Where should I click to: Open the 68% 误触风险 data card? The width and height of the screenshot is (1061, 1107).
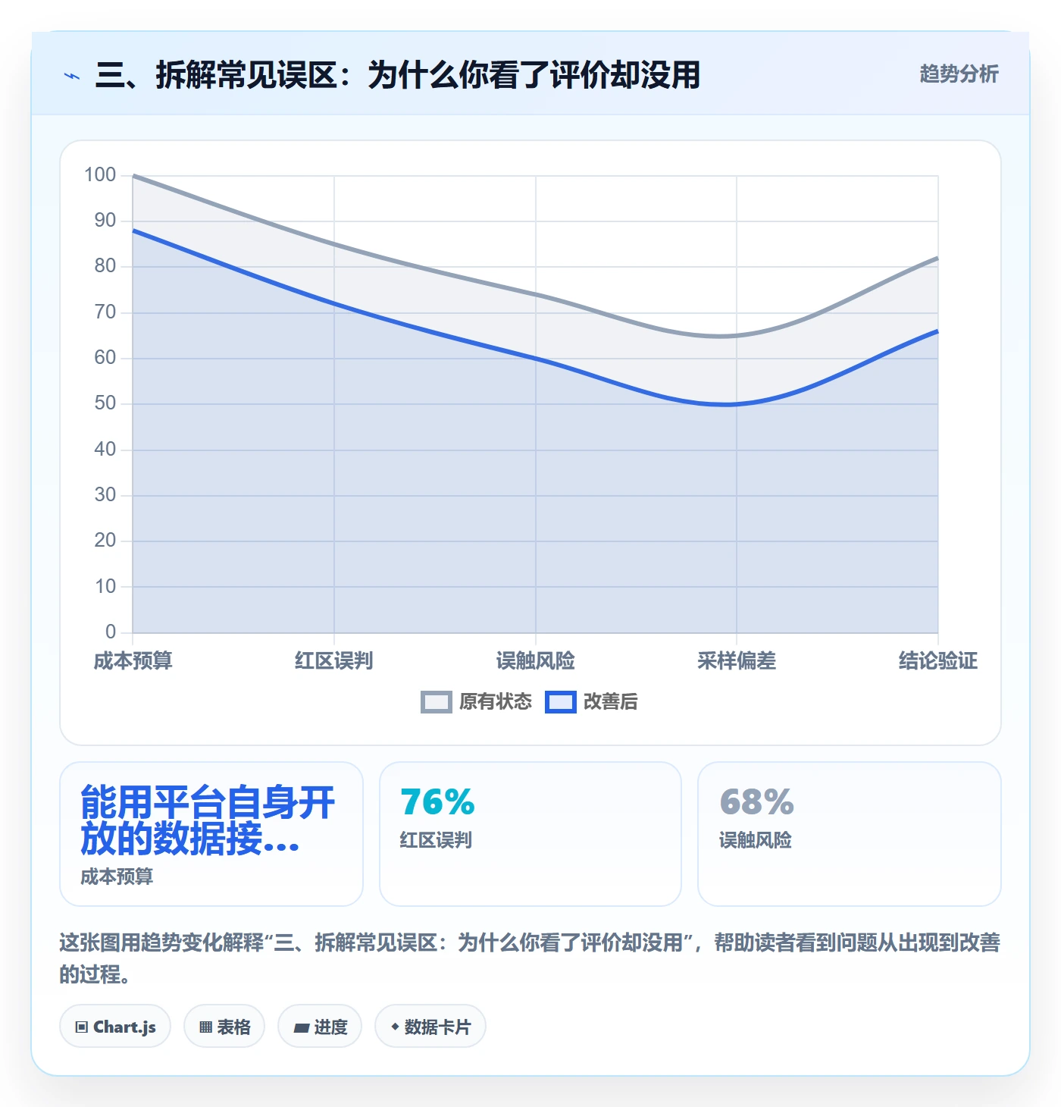click(850, 834)
